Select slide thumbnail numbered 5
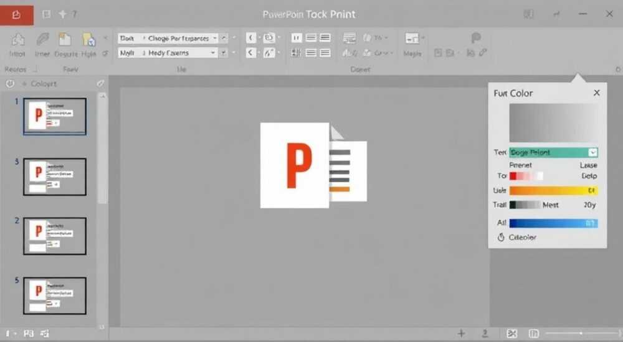Screen dimensions: 623x342 (x=54, y=295)
